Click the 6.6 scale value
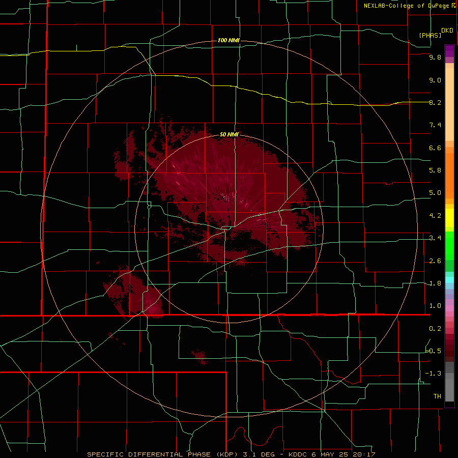 [435, 148]
